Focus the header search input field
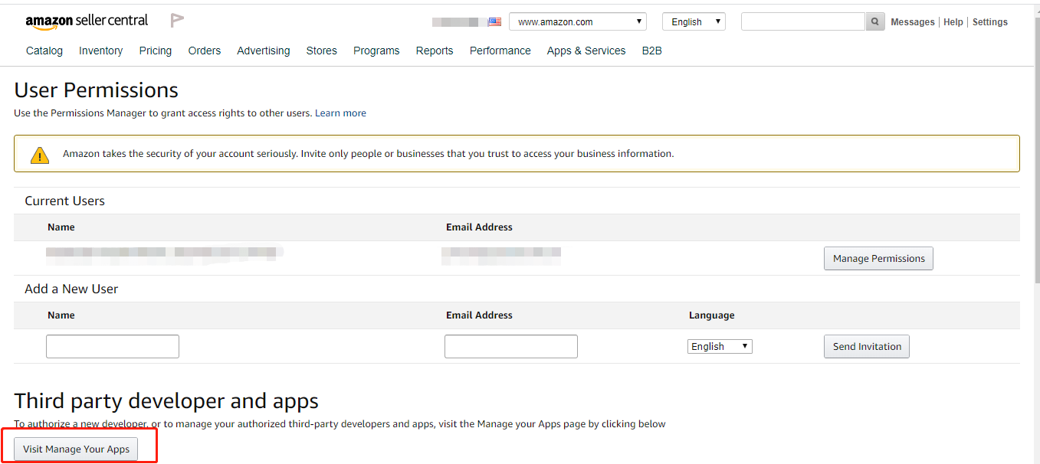 [x=803, y=21]
